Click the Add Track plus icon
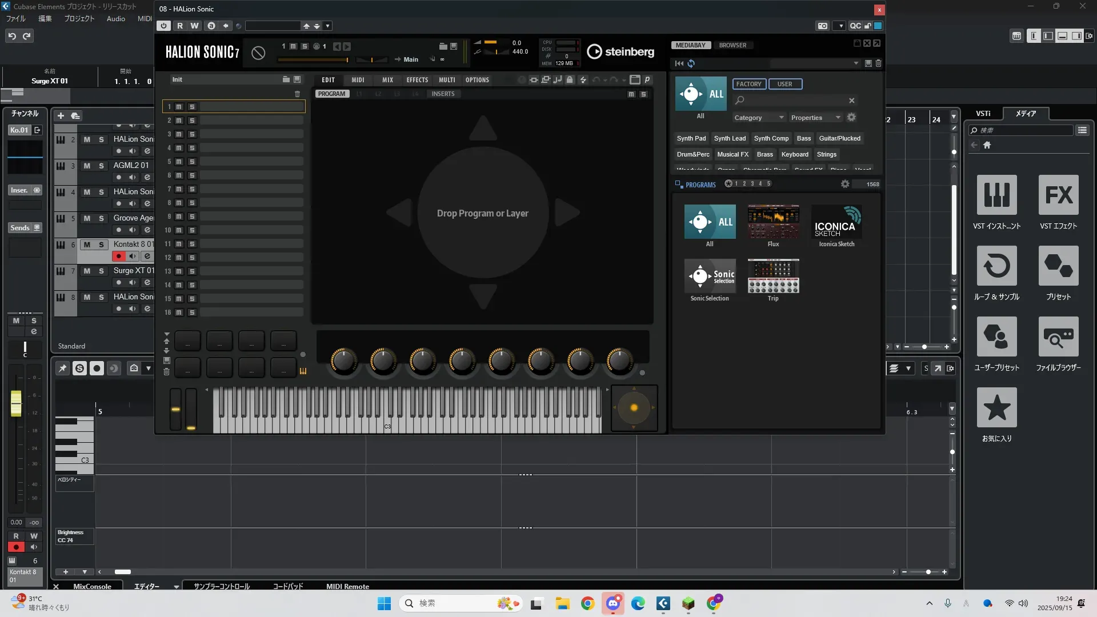Image resolution: width=1097 pixels, height=617 pixels. click(61, 116)
